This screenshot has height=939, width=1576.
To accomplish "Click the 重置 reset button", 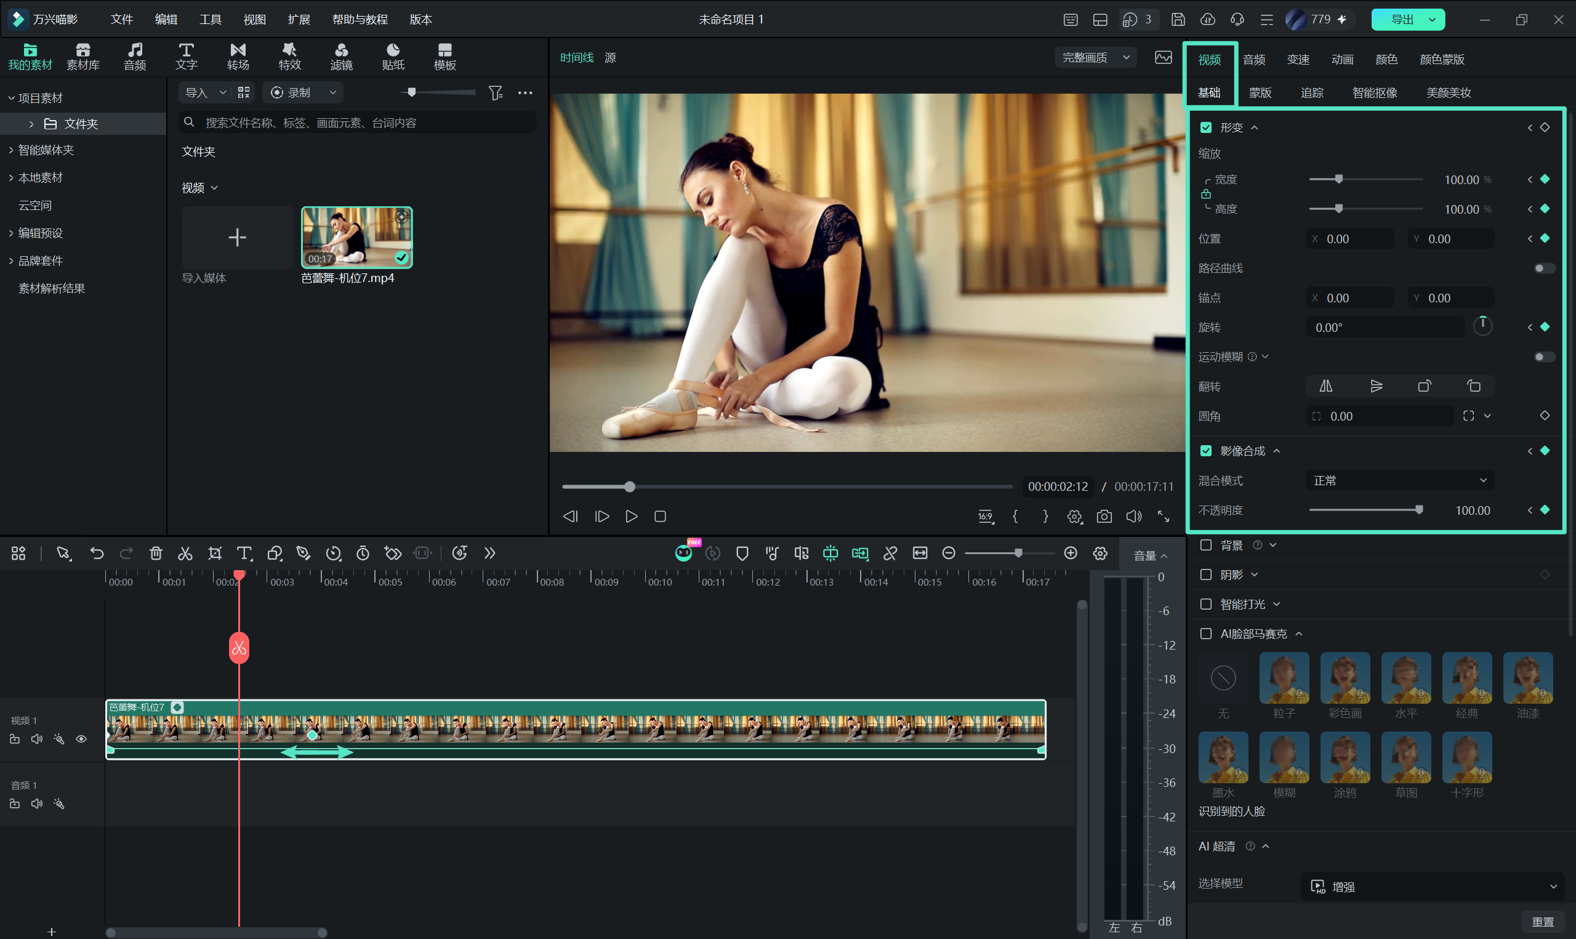I will 1542,922.
